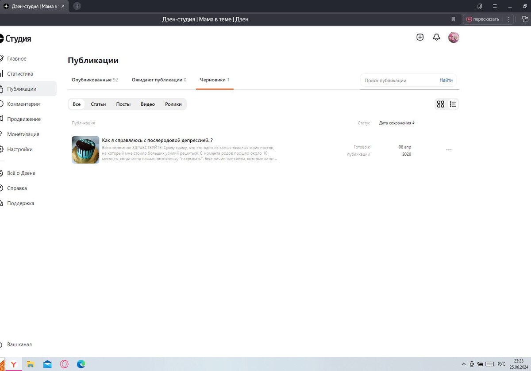Image resolution: width=531 pixels, height=371 pixels.
Task: Open Комментарии in the sidebar
Action: click(23, 104)
